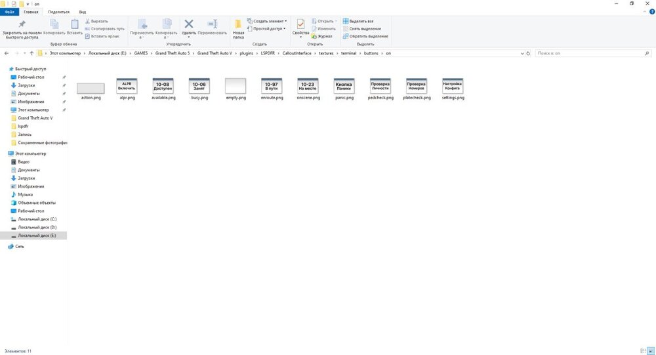
Task: Open Grand Theft Auto V sidebar folder
Action: (35, 118)
